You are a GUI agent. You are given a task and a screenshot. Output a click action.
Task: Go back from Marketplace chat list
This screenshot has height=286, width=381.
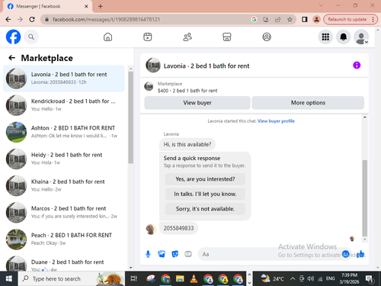(x=11, y=58)
